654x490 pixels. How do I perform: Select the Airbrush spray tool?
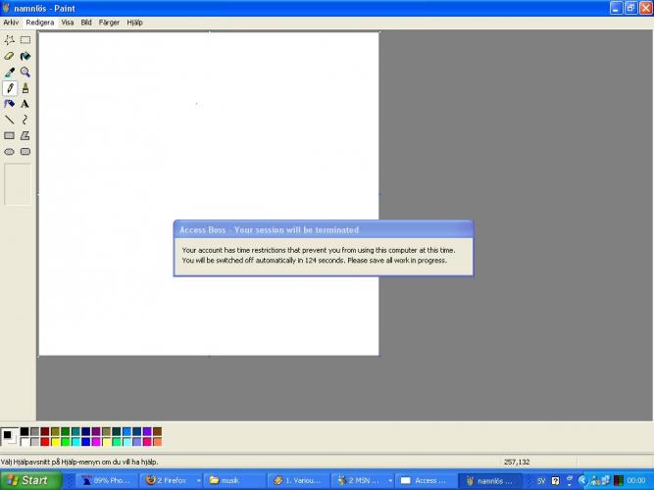point(10,104)
